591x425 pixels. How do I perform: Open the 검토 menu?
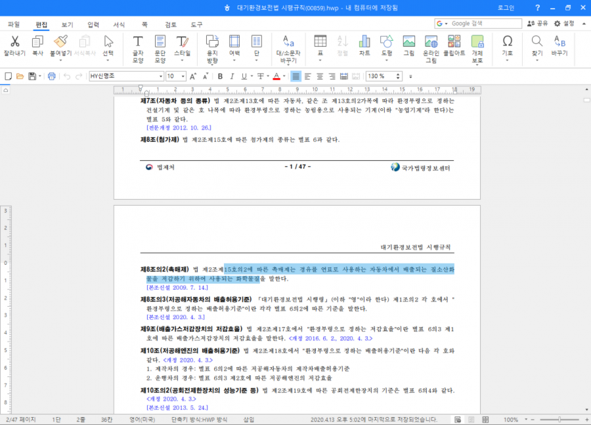tap(170, 24)
